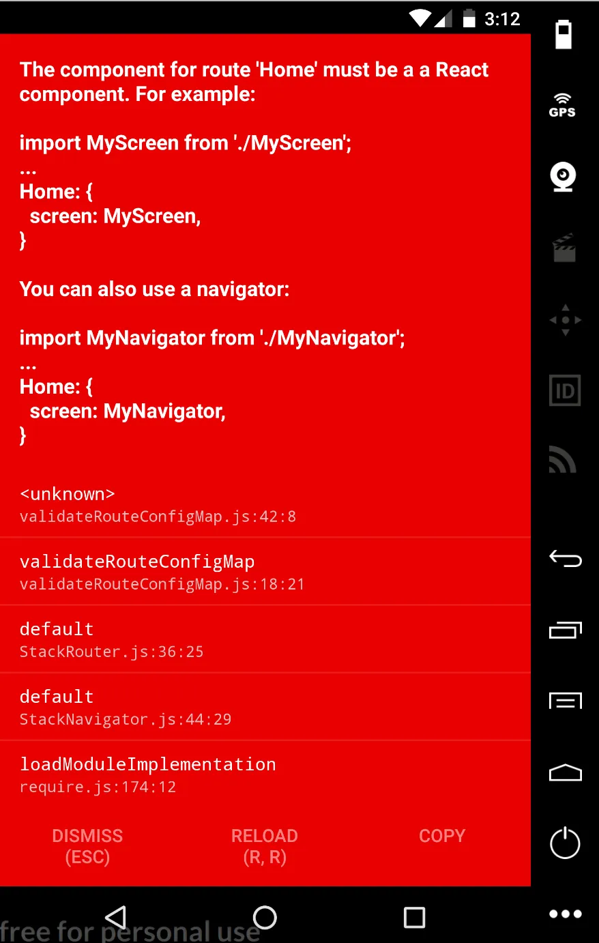Click the emulator menu button icon
599x943 pixels.
pos(566,701)
